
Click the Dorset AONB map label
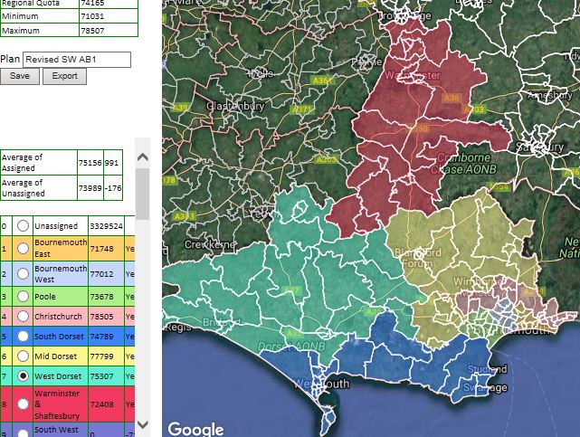click(291, 347)
